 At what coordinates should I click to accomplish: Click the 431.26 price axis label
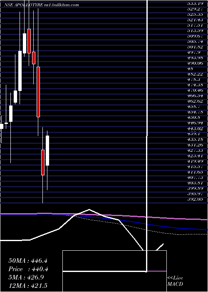195,145
